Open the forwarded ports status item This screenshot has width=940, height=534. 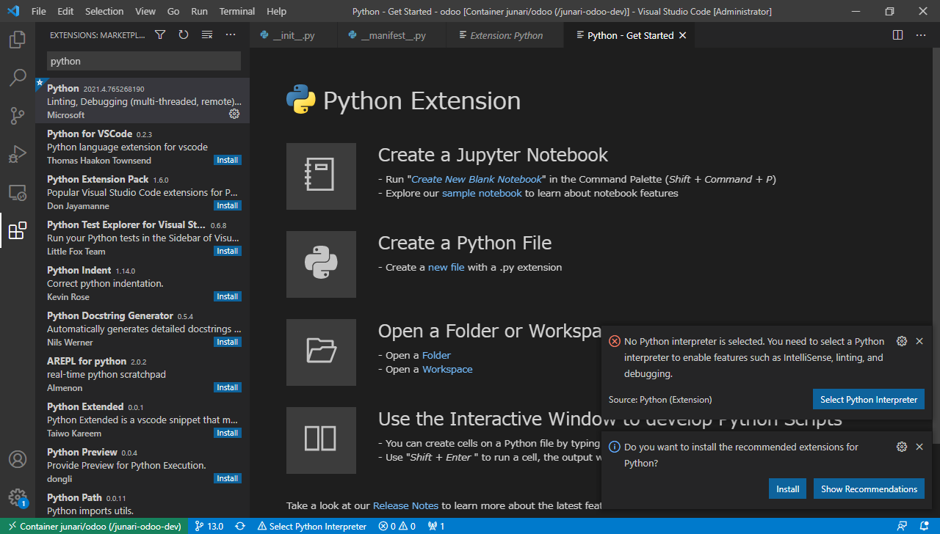pyautogui.click(x=436, y=526)
